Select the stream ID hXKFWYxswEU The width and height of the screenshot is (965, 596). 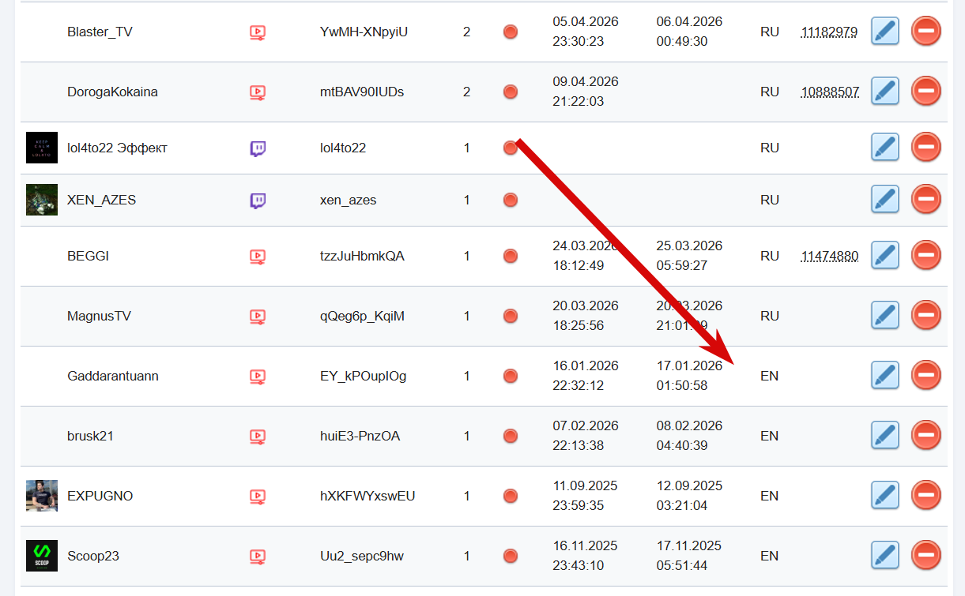[x=368, y=496]
